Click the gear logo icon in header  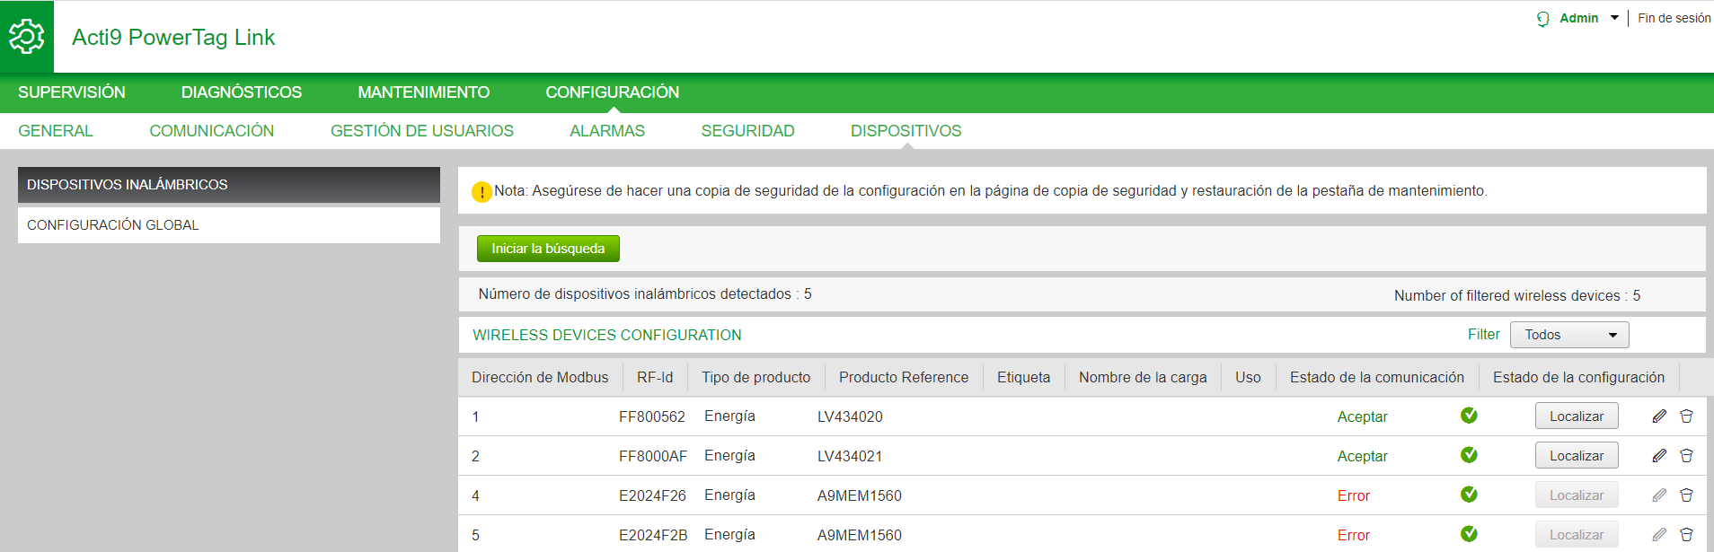point(27,37)
